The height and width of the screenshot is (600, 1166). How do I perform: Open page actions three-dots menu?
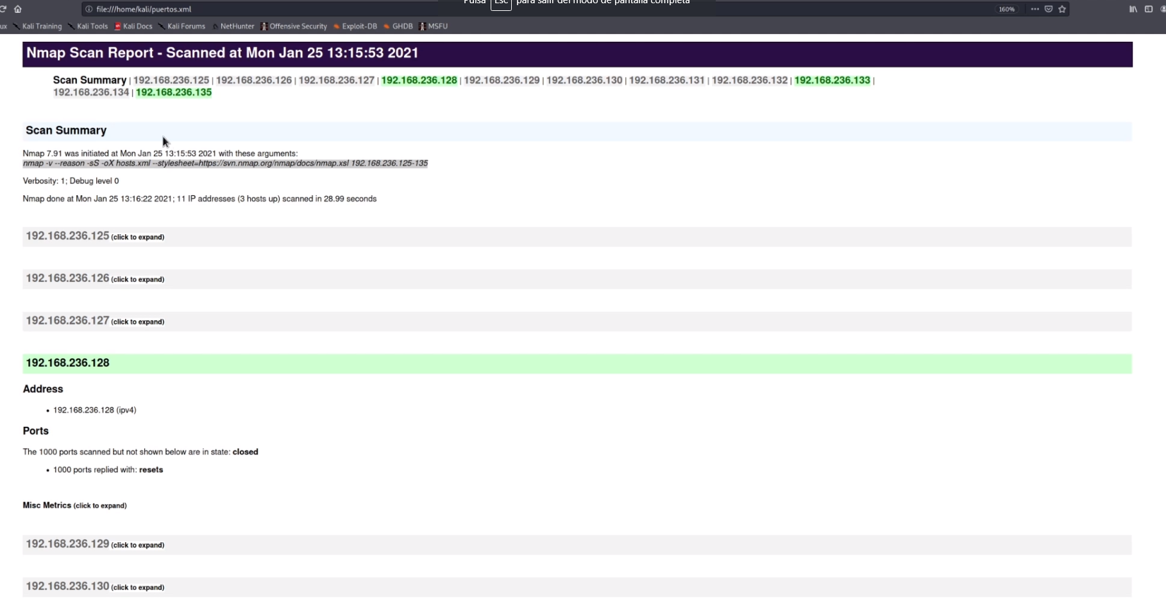tap(1035, 9)
